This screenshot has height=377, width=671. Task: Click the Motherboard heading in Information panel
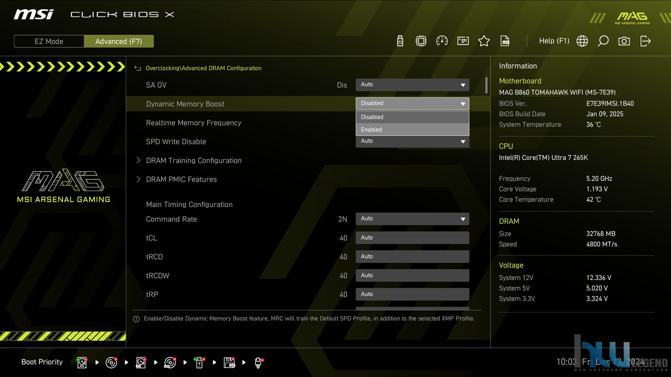(520, 81)
